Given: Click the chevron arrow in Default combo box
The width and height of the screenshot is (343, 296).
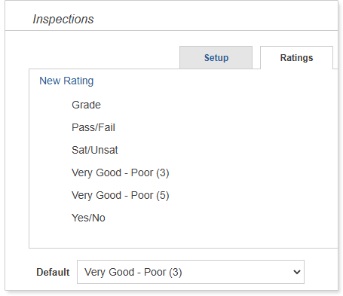Looking at the screenshot, I should tap(297, 272).
